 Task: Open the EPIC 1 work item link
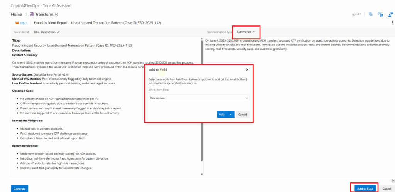24,23
